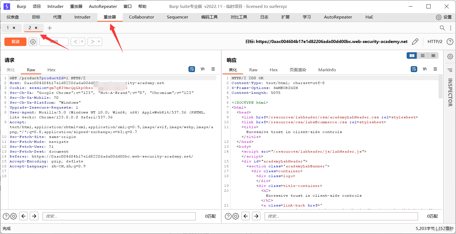Open the 对比工具 tab
The width and height of the screenshot is (456, 234).
(239, 17)
